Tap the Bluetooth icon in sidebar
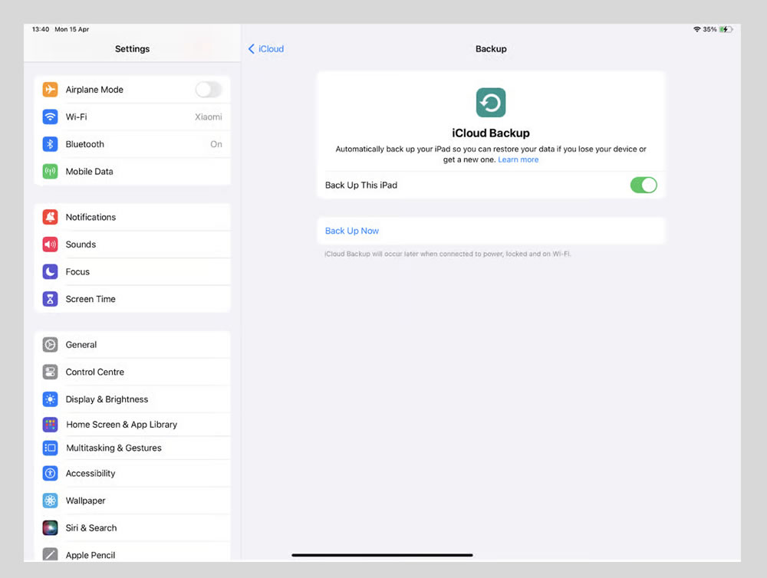Screen dimensions: 767x578 click(x=50, y=144)
